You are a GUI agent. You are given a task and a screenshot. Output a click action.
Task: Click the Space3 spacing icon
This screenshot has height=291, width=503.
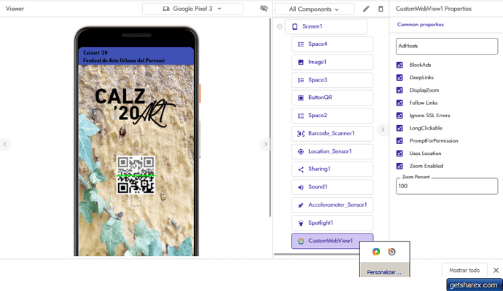301,80
